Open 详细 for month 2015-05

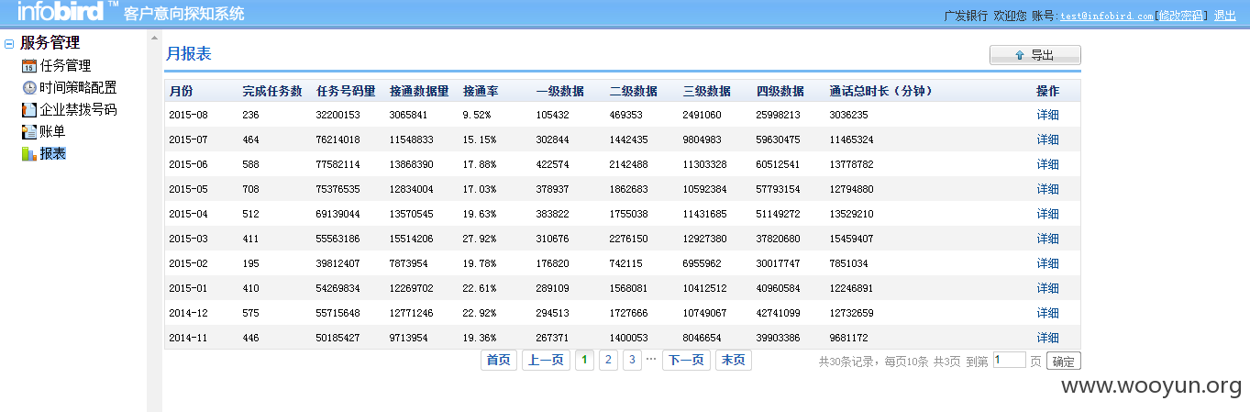1047,189
